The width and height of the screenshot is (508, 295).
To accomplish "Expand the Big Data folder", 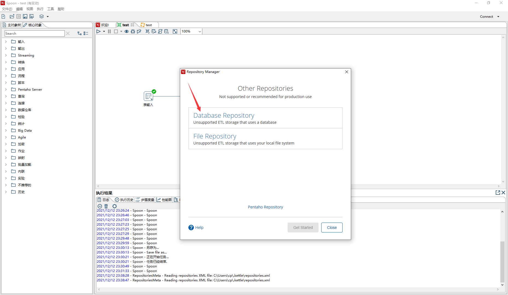I will (6, 130).
